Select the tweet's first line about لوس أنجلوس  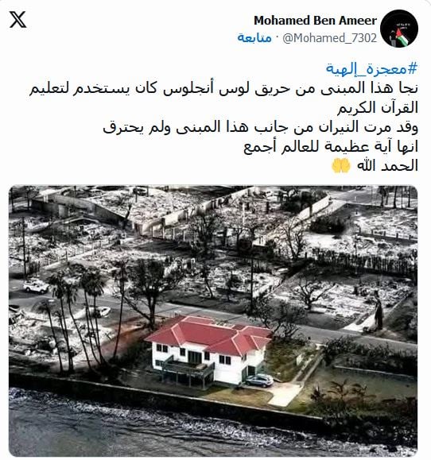coord(223,88)
